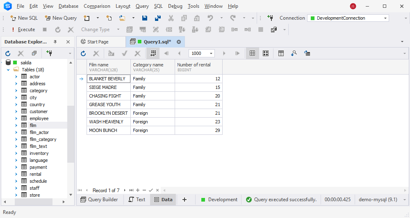Image resolution: width=410 pixels, height=218 pixels.
Task: Click the JS user account avatar
Action: click(x=353, y=6)
